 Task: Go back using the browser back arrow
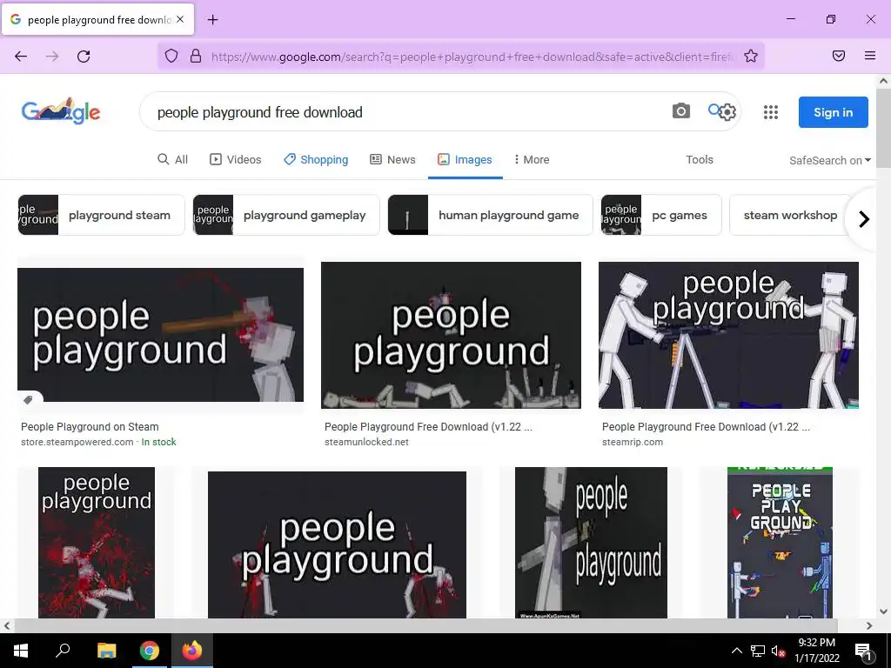tap(21, 56)
